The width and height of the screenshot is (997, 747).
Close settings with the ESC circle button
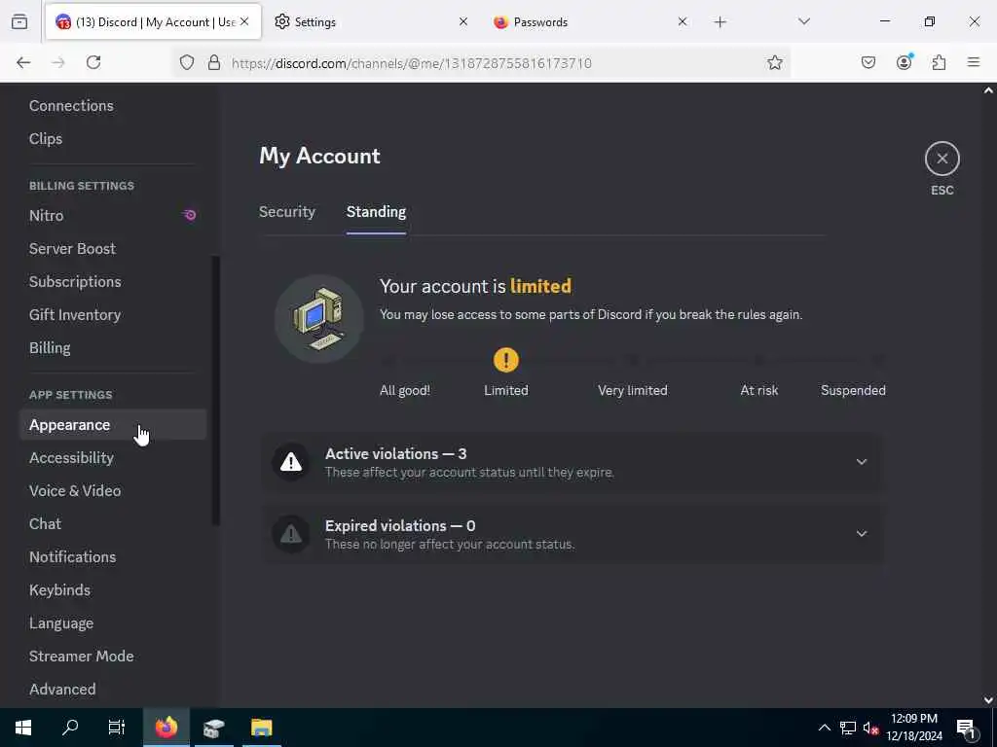click(x=942, y=159)
